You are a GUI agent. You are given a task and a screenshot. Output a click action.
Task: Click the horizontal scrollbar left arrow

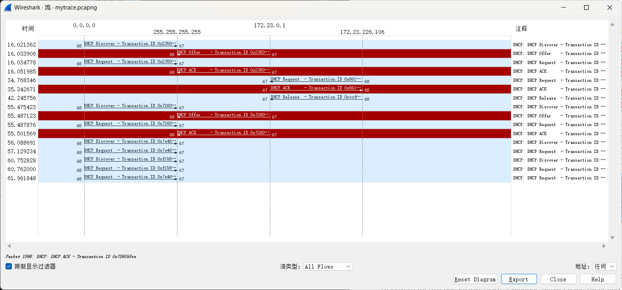click(x=9, y=246)
